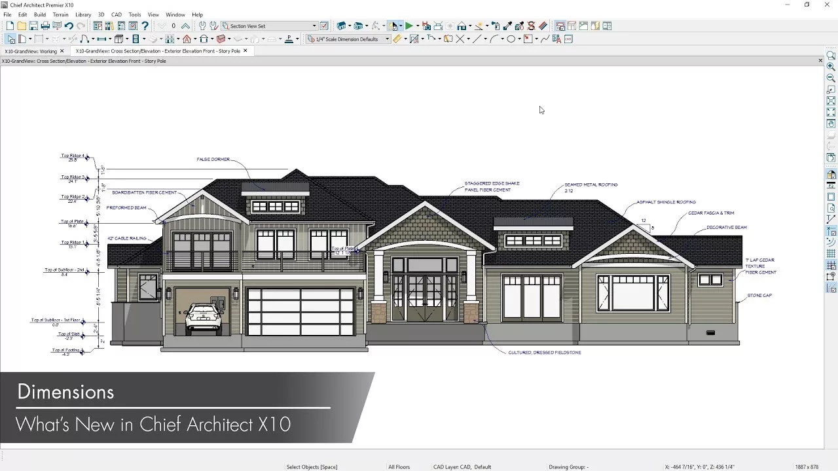The width and height of the screenshot is (838, 471).
Task: Click the car parked in the garage
Action: click(x=204, y=318)
